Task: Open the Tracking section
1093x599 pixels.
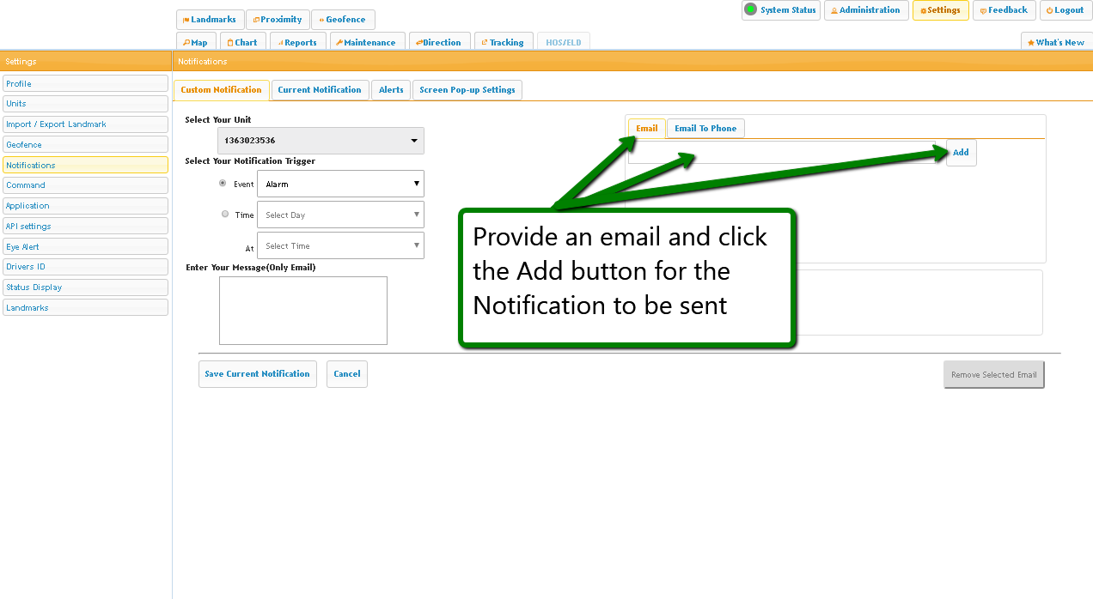Action: 502,42
